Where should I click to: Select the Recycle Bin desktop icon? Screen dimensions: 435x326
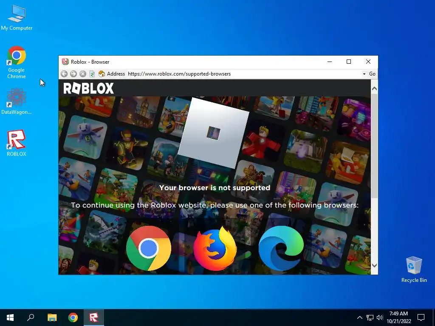414,270
